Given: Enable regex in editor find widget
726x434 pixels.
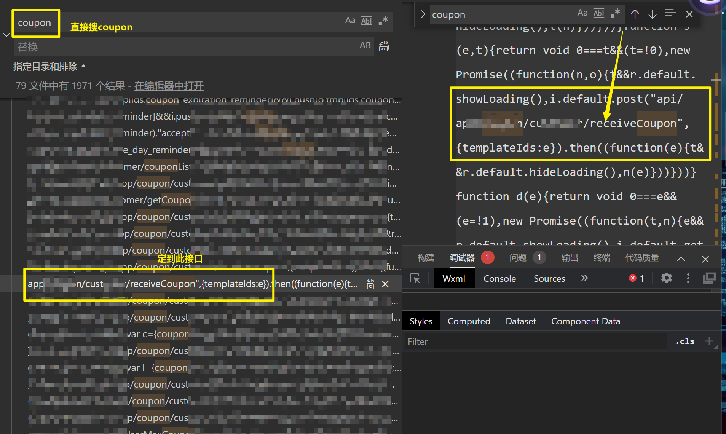Looking at the screenshot, I should 615,13.
